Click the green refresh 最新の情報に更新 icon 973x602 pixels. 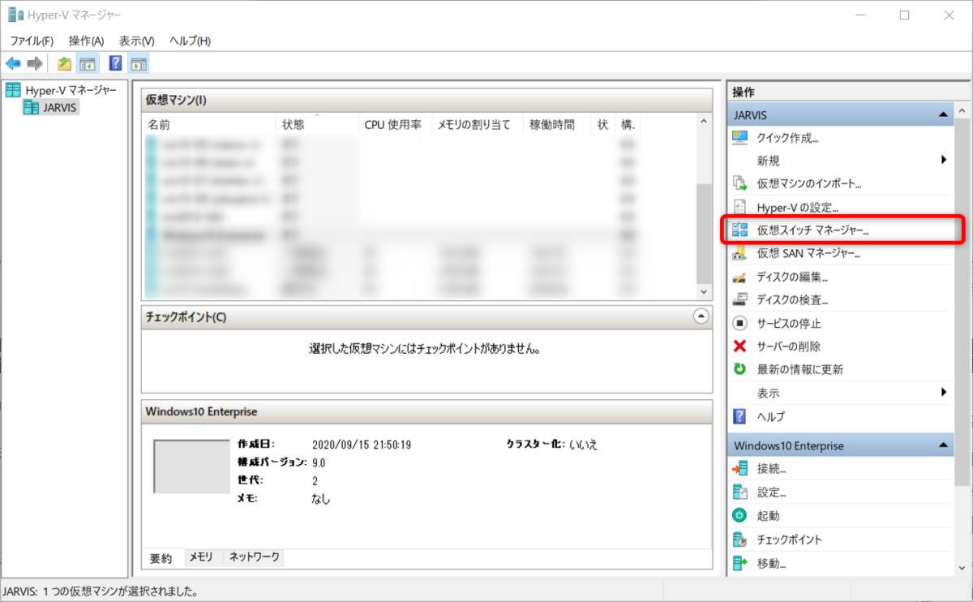[739, 369]
